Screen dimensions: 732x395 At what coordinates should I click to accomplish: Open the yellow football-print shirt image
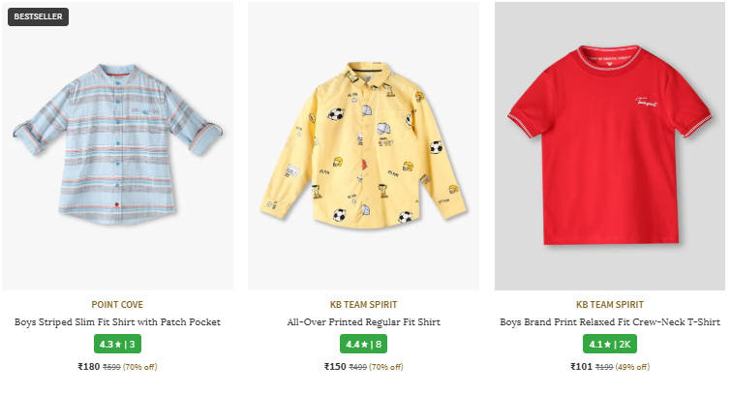point(363,145)
